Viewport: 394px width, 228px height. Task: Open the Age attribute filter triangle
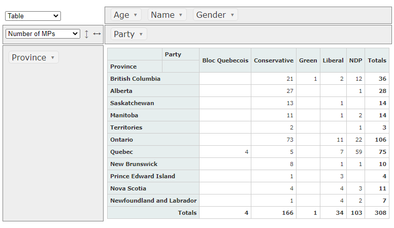point(136,15)
